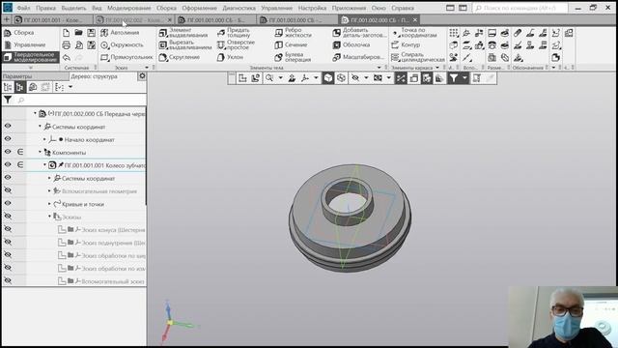Select the Прямоугольник rectangle tool
This screenshot has width=618, height=348.
click(x=126, y=57)
